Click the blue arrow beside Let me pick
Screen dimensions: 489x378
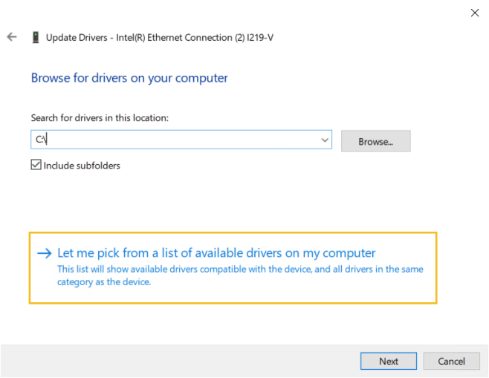44,253
